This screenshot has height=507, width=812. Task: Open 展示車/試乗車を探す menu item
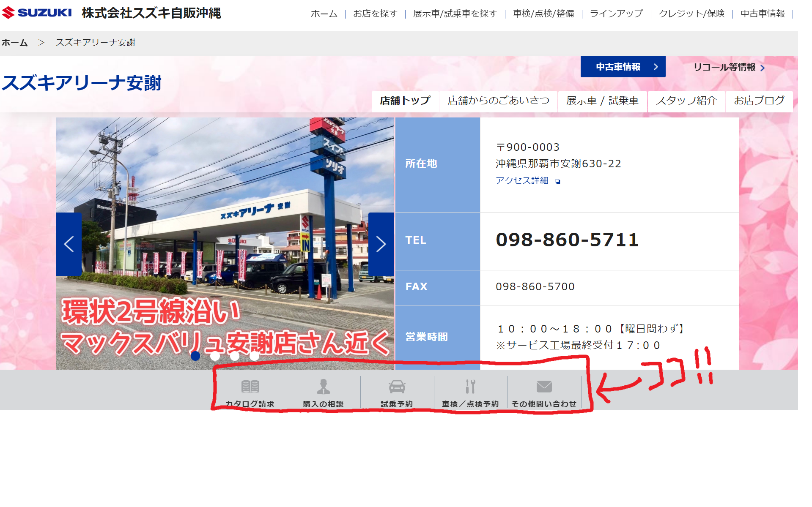455,14
